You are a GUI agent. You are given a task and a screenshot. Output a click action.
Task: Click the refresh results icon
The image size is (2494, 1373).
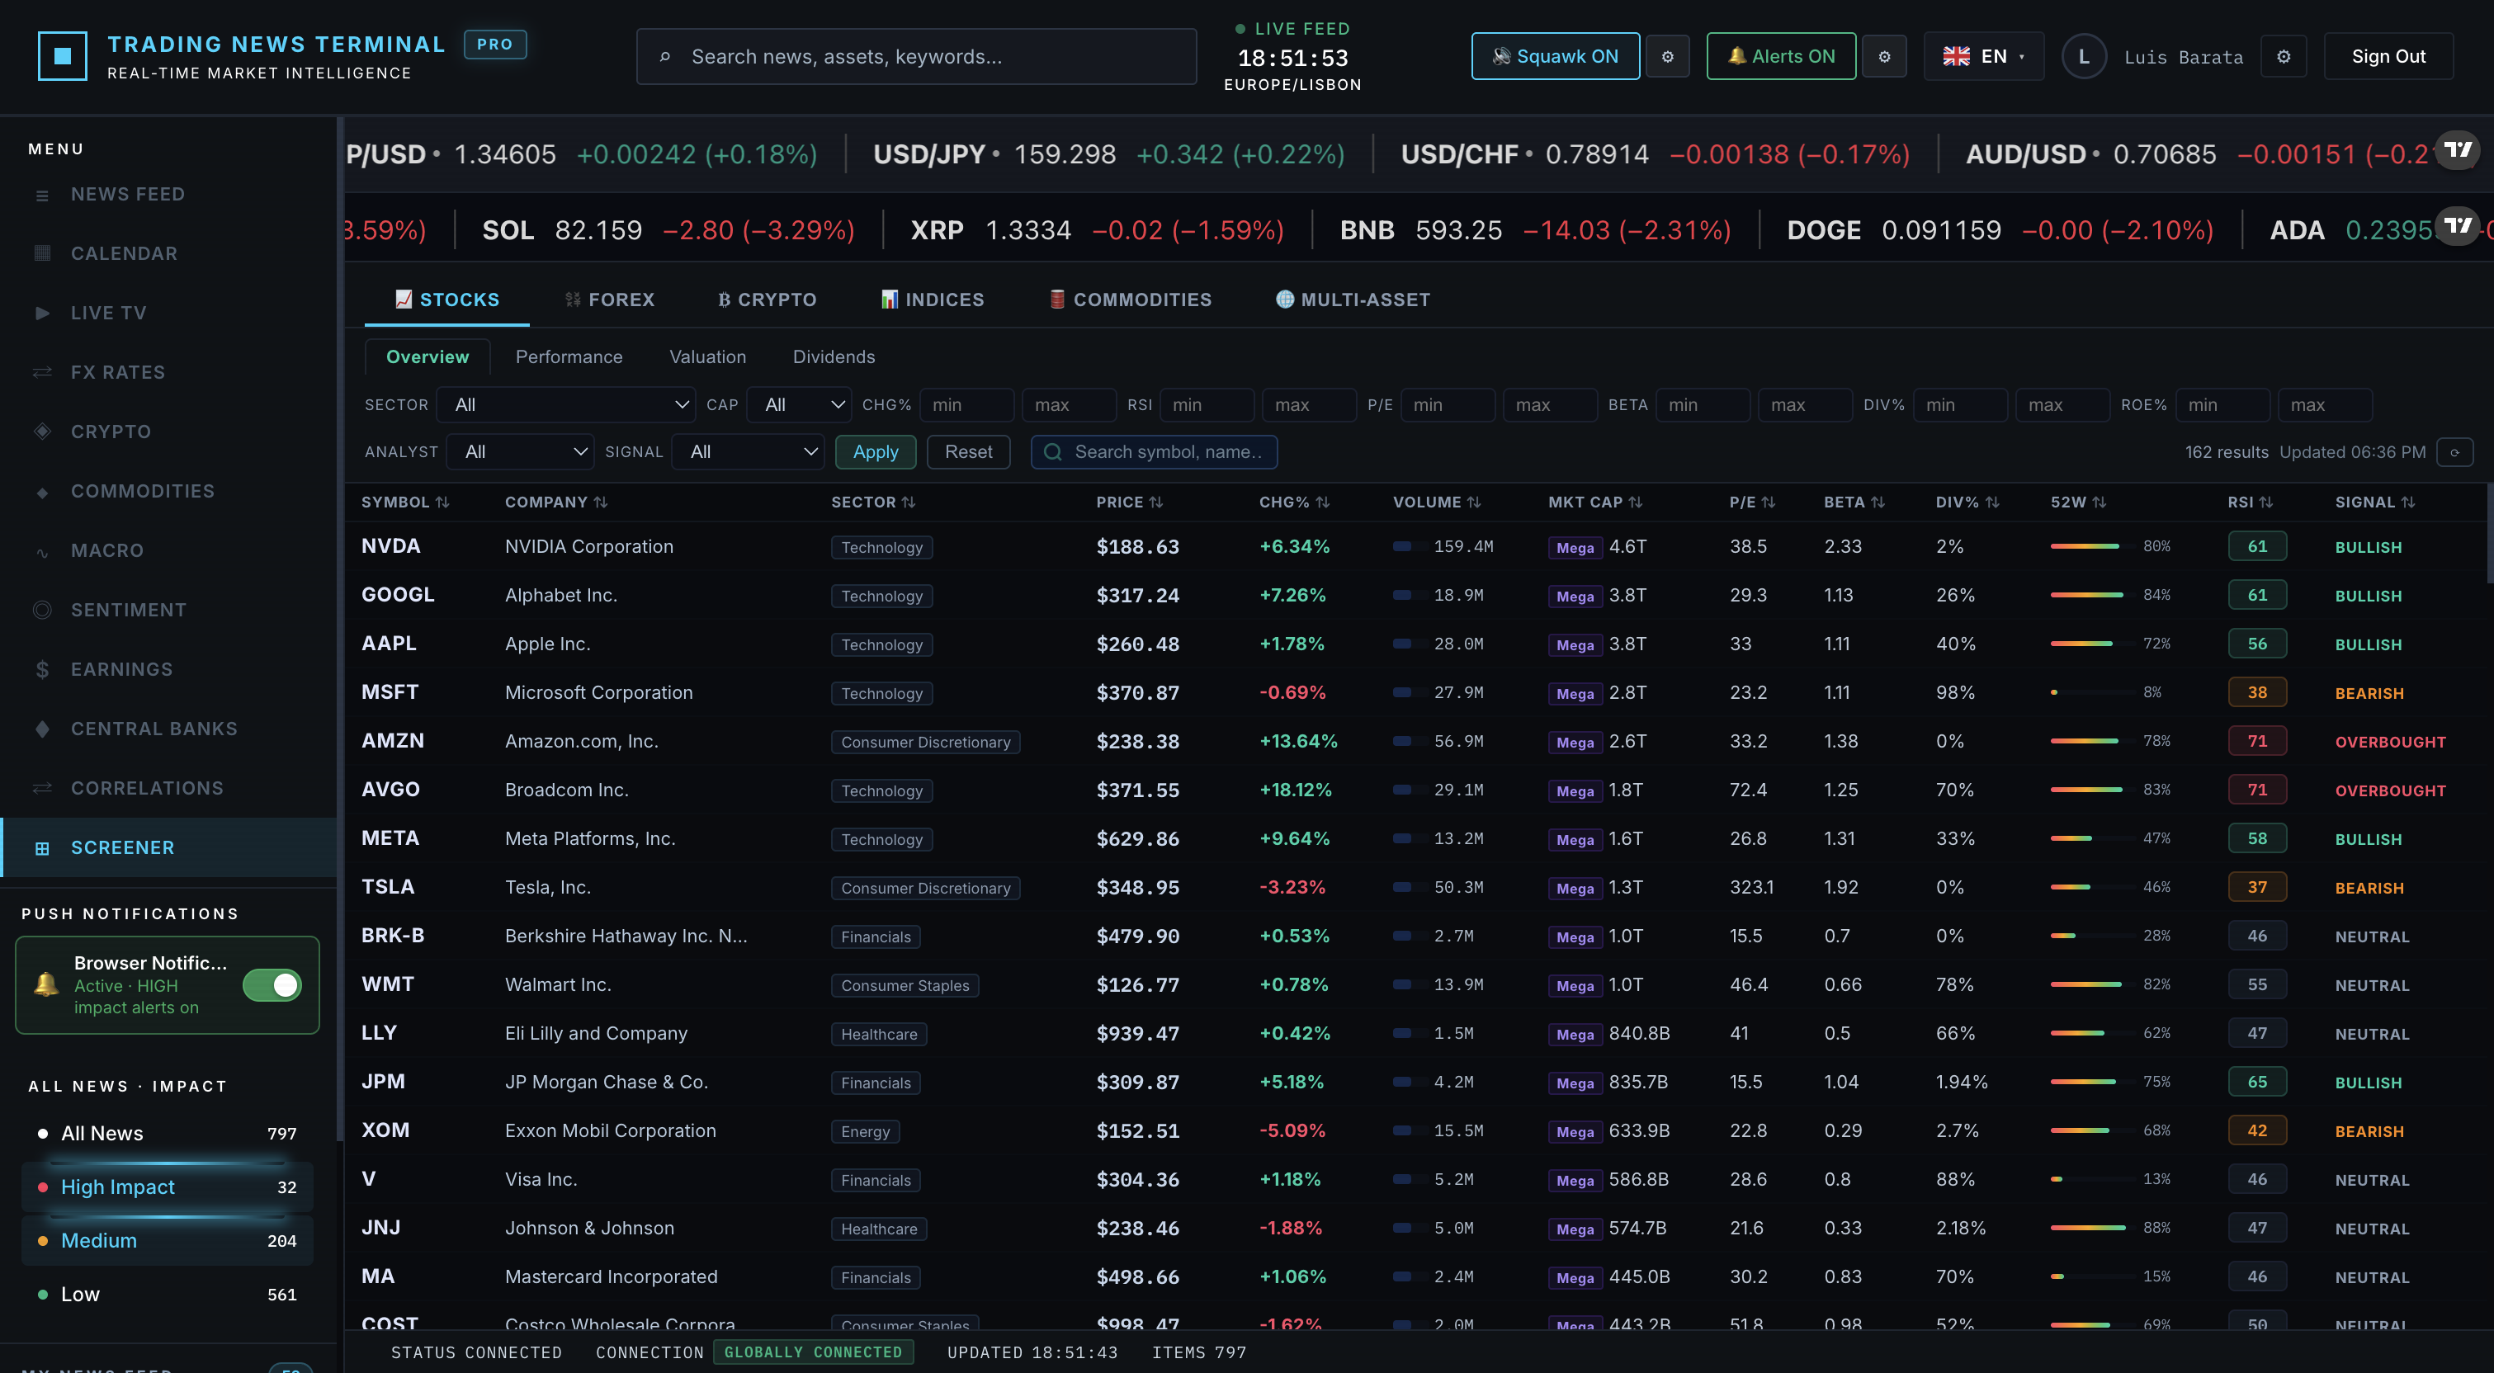tap(2454, 452)
